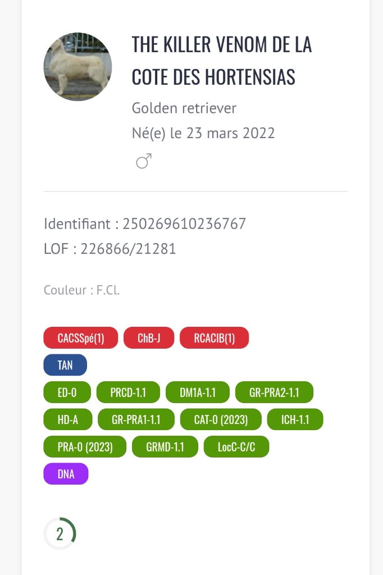The width and height of the screenshot is (383, 575).
Task: Select the ED-0 health badge
Action: (67, 393)
